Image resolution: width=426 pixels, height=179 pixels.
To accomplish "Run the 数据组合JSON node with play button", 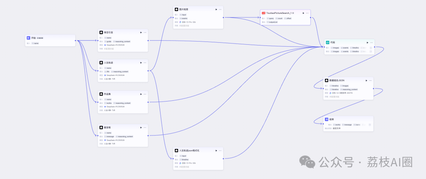I will point(366,81).
